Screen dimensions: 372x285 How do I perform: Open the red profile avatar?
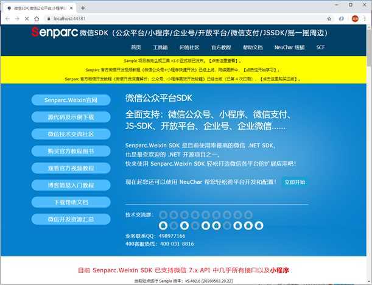[x=355, y=19]
